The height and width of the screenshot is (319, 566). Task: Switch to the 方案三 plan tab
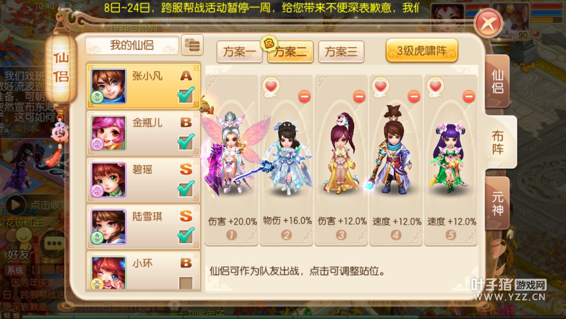[x=341, y=52]
